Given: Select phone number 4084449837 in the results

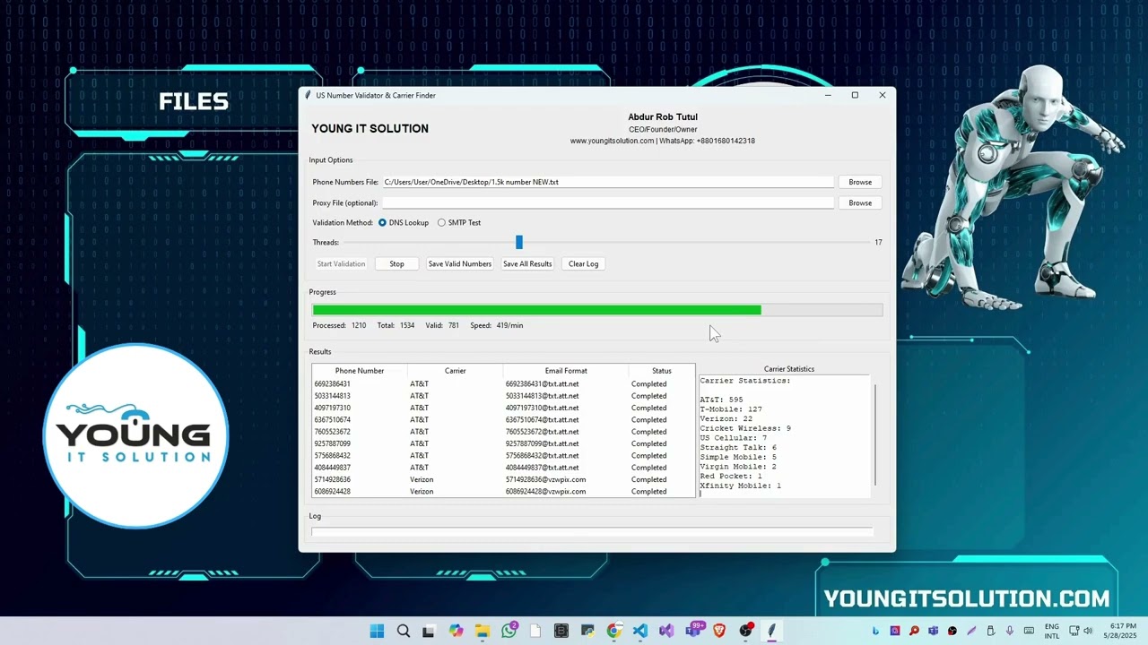Looking at the screenshot, I should pos(332,468).
